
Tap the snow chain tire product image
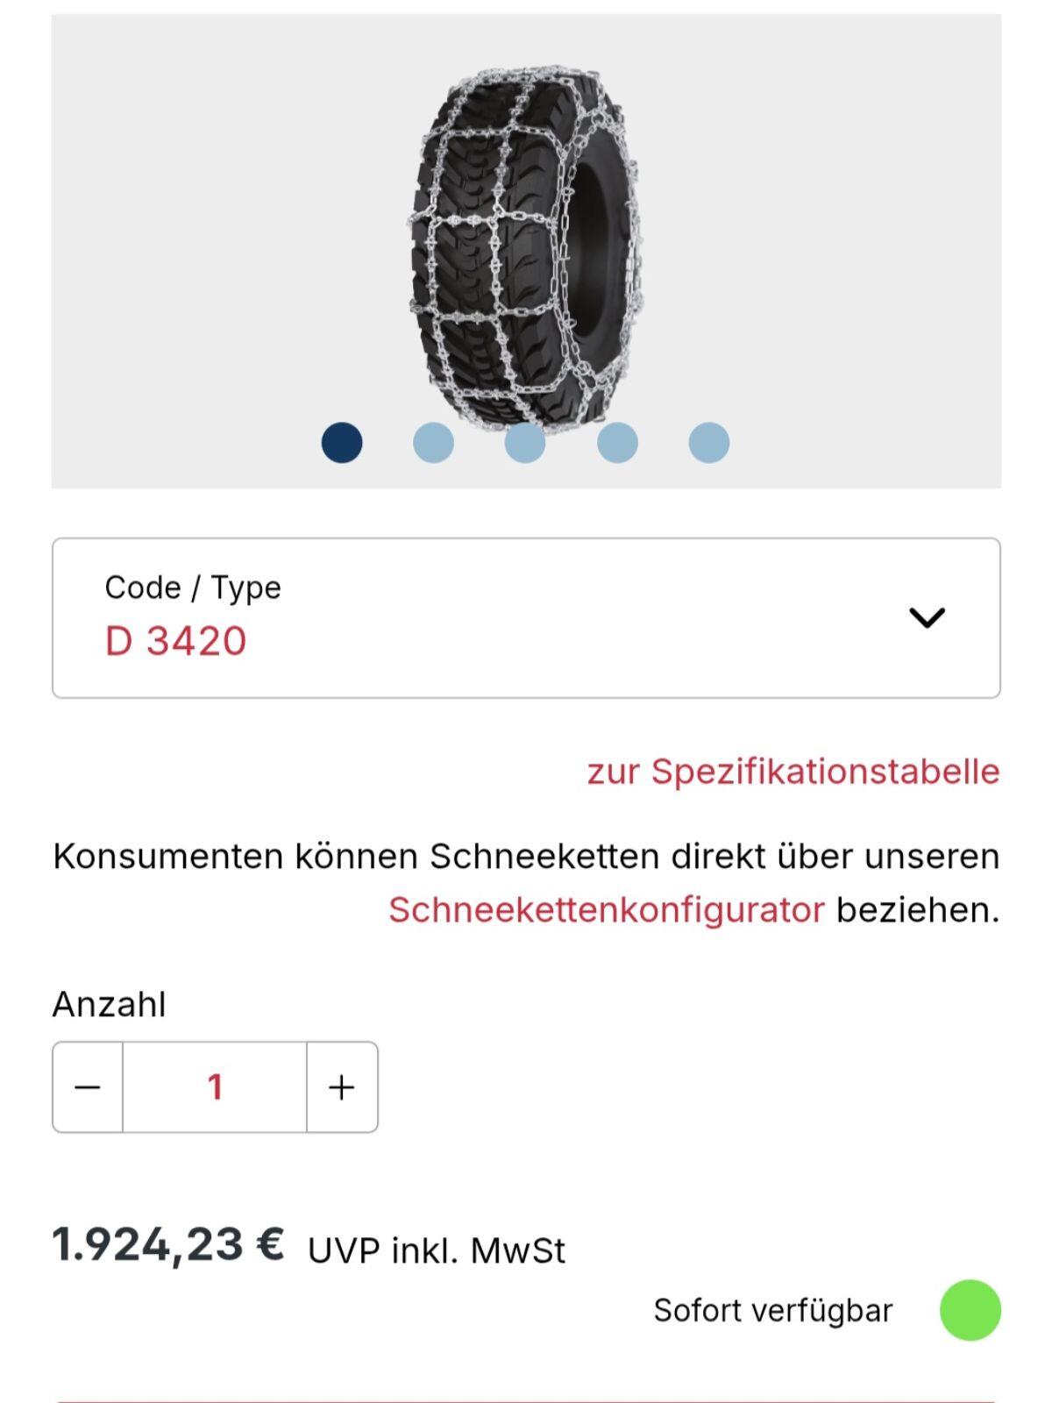pos(526,246)
